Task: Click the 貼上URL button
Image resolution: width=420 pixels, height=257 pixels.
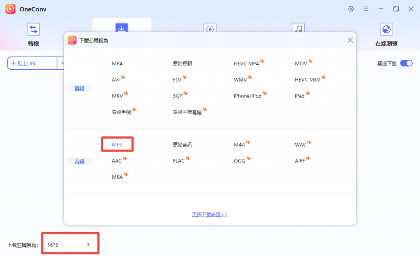Action: 32,63
